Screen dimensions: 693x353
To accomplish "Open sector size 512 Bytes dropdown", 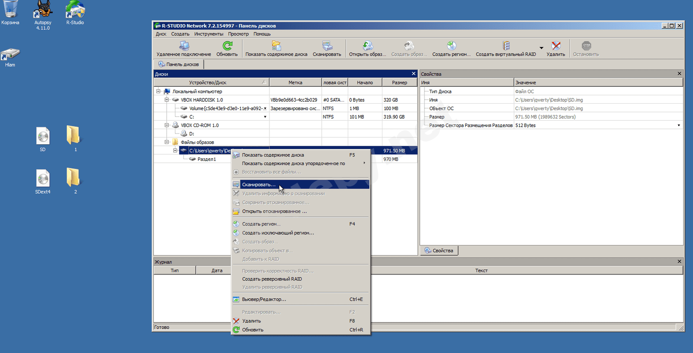I will pos(678,125).
